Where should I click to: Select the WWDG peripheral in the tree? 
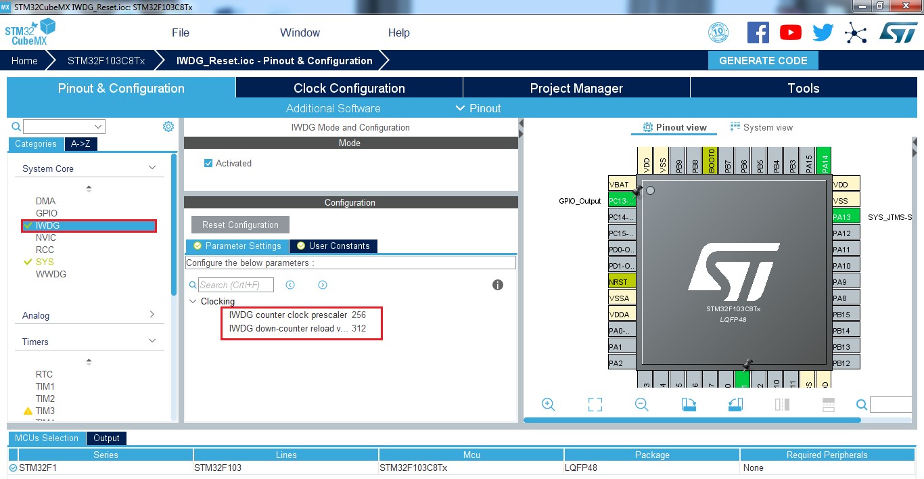[x=51, y=274]
